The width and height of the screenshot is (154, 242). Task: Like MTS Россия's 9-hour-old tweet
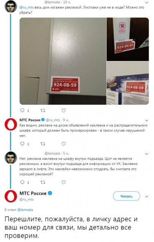(63, 144)
